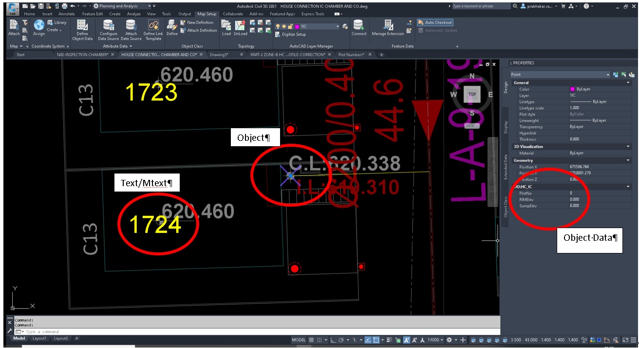Open the Assign coordinate system globe icon
Screen dimensions: 639x348
[39, 25]
